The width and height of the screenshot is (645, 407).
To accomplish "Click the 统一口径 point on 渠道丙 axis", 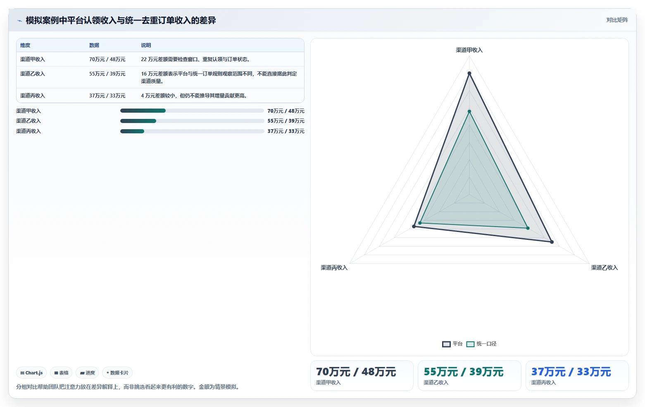I will (x=420, y=223).
